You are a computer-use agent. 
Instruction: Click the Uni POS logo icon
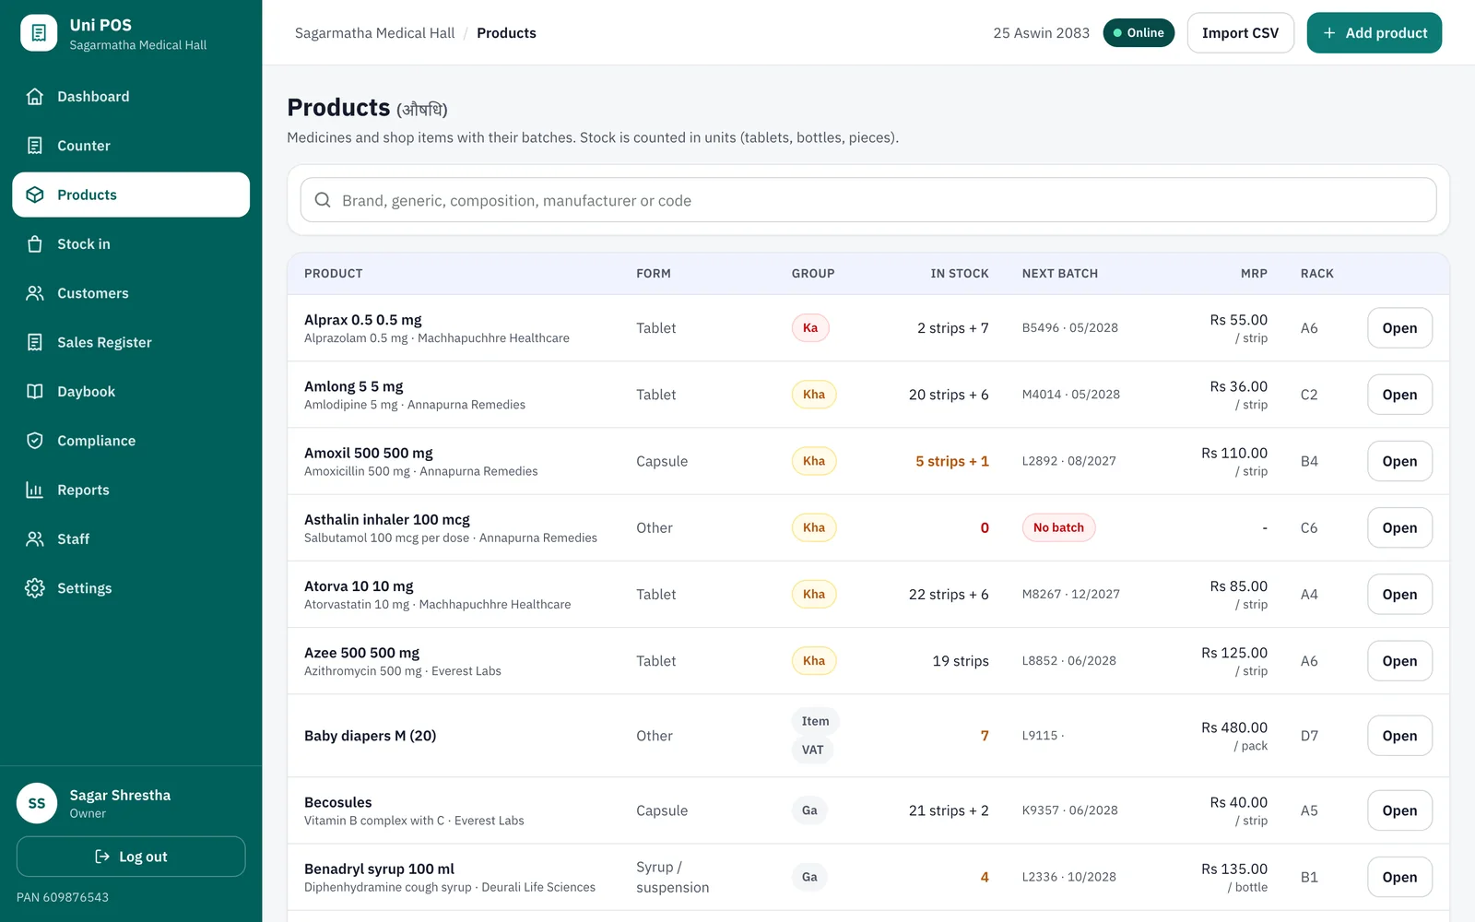pos(39,33)
